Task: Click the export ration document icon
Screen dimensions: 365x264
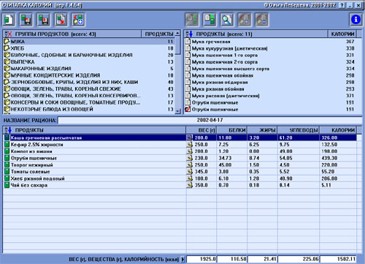Action: coord(61,20)
